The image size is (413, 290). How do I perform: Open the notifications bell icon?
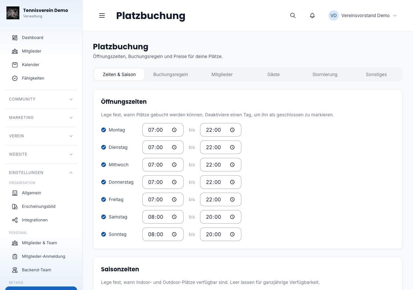(312, 15)
